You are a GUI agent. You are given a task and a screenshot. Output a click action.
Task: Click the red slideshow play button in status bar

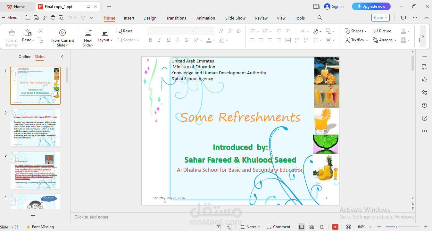pyautogui.click(x=335, y=227)
